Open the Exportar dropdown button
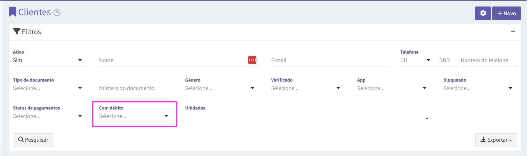 [496, 140]
